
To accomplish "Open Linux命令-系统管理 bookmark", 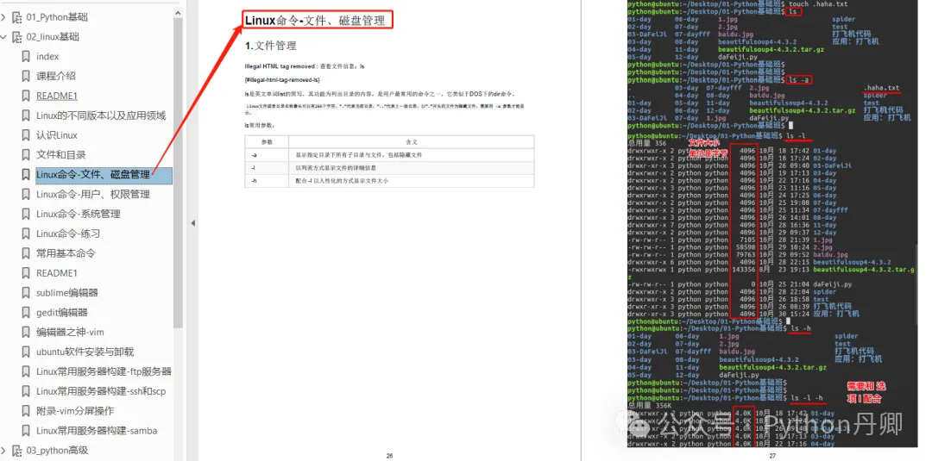I will pos(79,214).
